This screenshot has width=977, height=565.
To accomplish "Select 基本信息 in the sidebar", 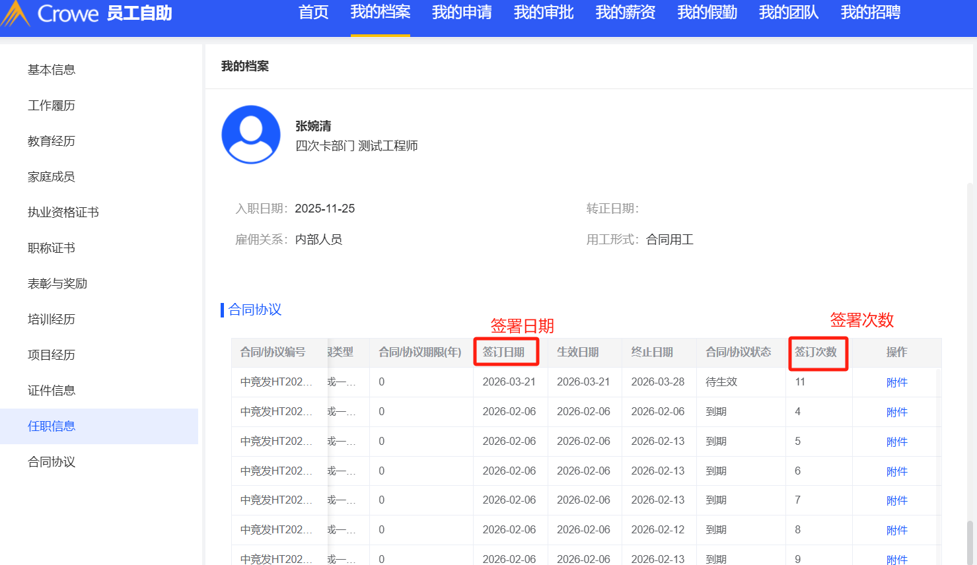I will 52,70.
